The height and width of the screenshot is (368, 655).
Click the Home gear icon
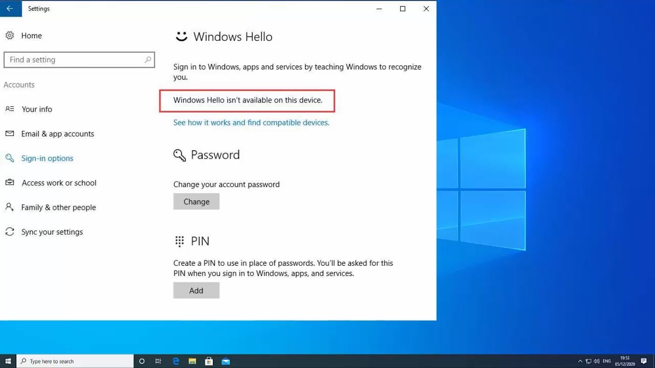tap(10, 35)
